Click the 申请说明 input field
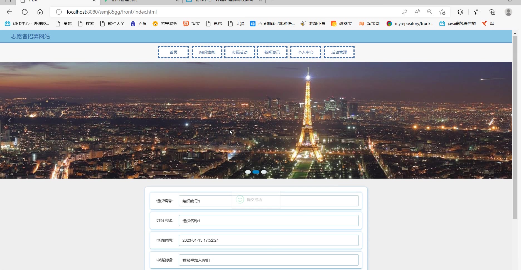Screen dimensions: 521x270 coord(269,260)
